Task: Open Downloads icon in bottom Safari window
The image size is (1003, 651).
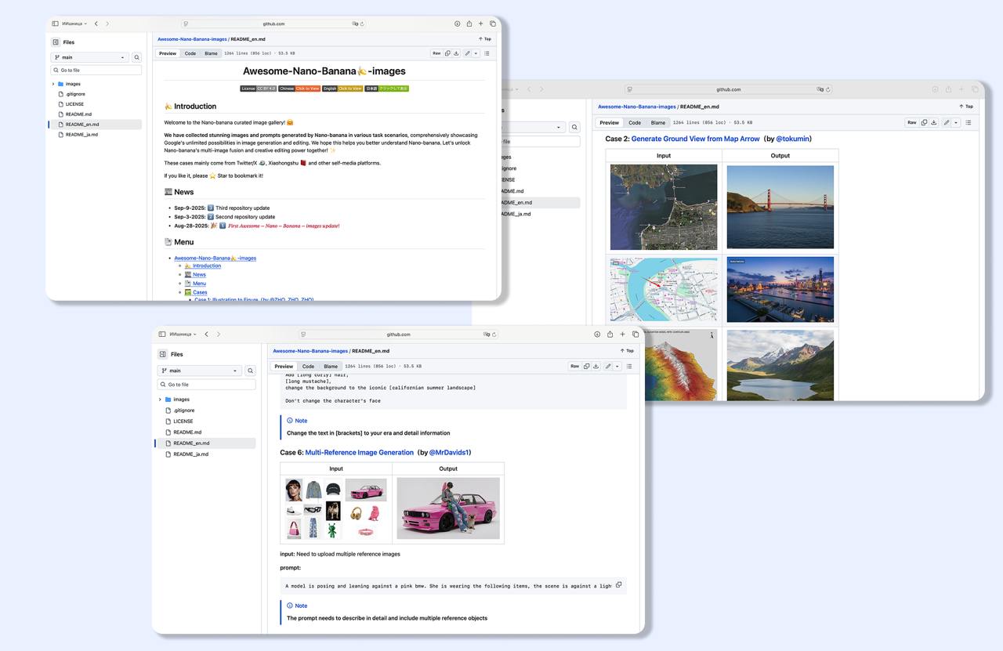Action: (x=597, y=335)
